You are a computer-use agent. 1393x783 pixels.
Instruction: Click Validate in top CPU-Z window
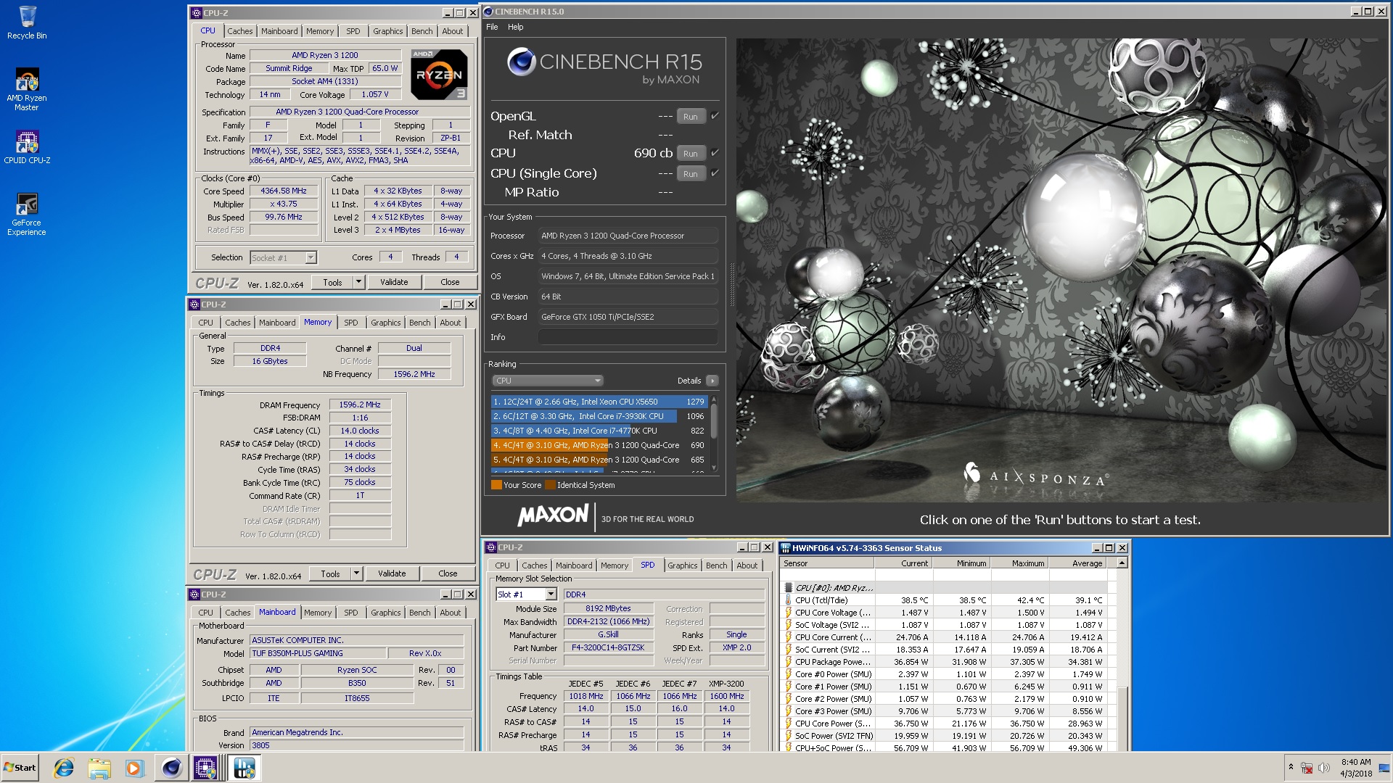tap(394, 282)
